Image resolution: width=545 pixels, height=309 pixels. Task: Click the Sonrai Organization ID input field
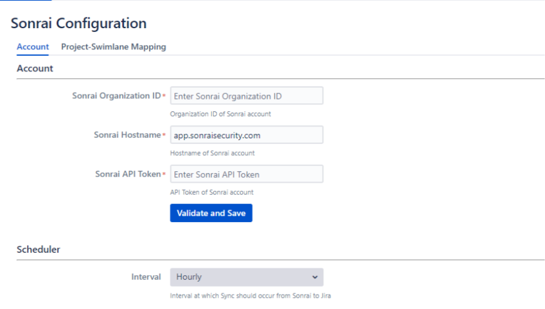pos(246,96)
